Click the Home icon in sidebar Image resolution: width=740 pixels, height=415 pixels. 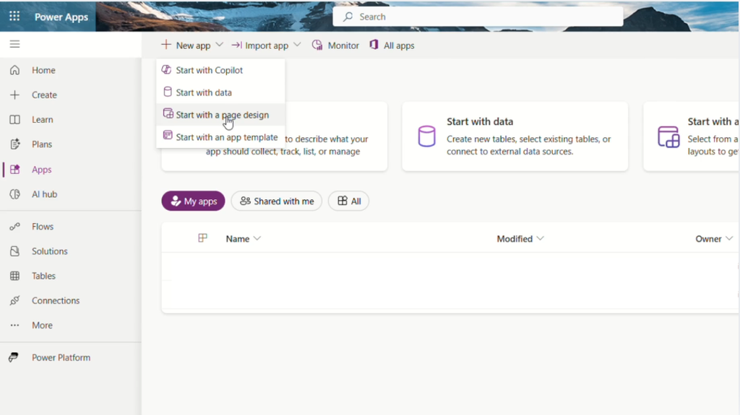tap(14, 70)
